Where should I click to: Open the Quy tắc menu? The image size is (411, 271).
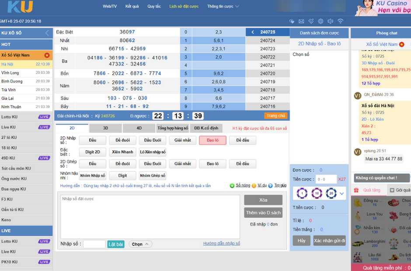click(x=154, y=6)
